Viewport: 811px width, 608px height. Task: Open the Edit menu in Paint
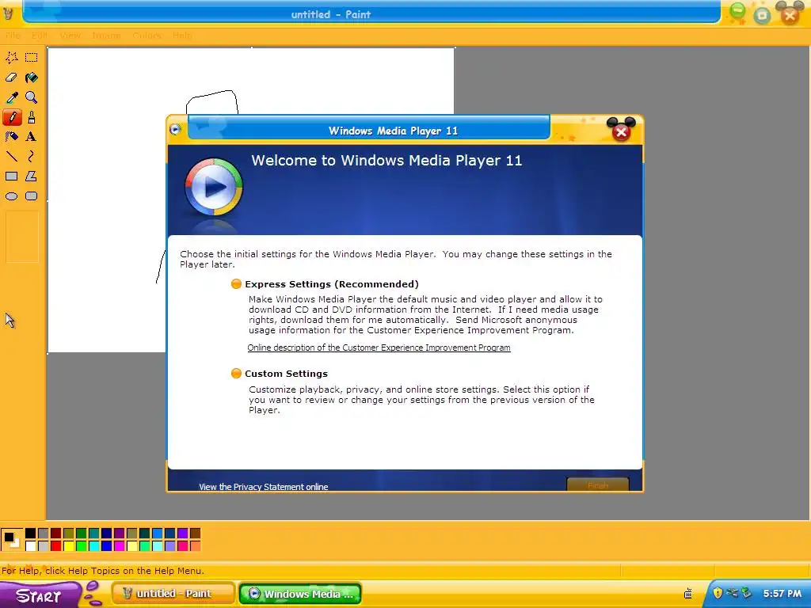click(40, 35)
